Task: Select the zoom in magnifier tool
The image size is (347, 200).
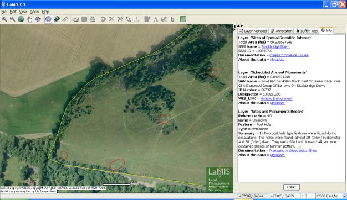Action: pyautogui.click(x=4, y=19)
